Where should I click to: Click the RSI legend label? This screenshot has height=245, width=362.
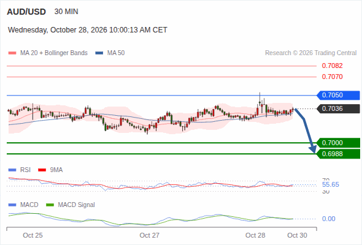[25, 170]
